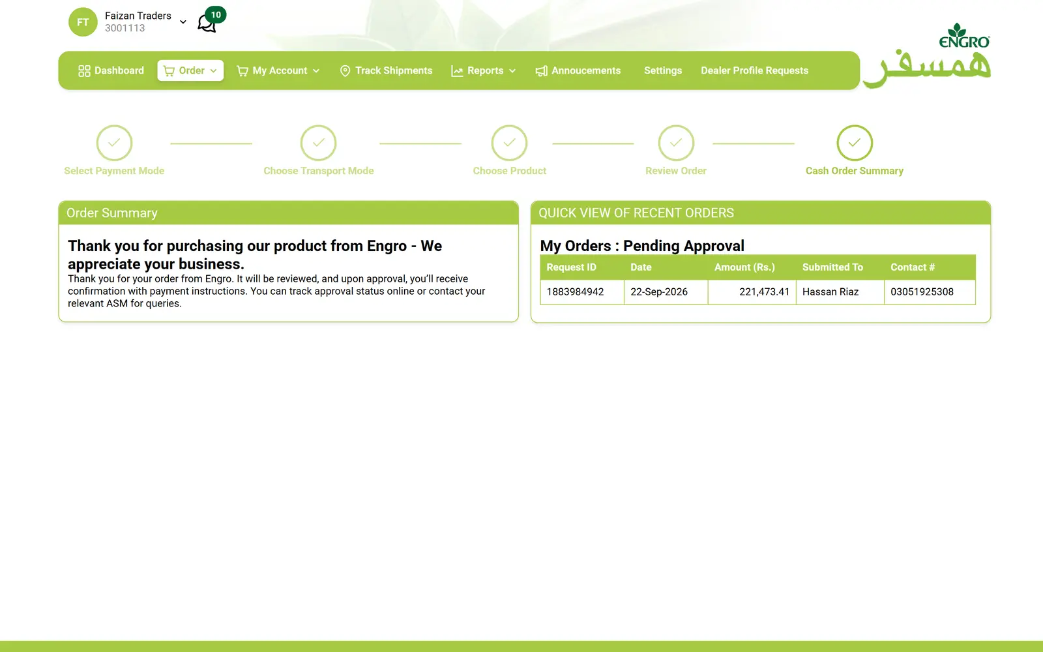
Task: Click the date 22-Sep-2026 cell
Action: (666, 292)
